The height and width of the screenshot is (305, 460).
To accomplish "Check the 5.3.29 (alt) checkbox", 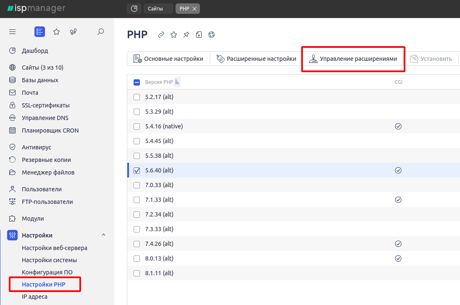I will coord(137,112).
